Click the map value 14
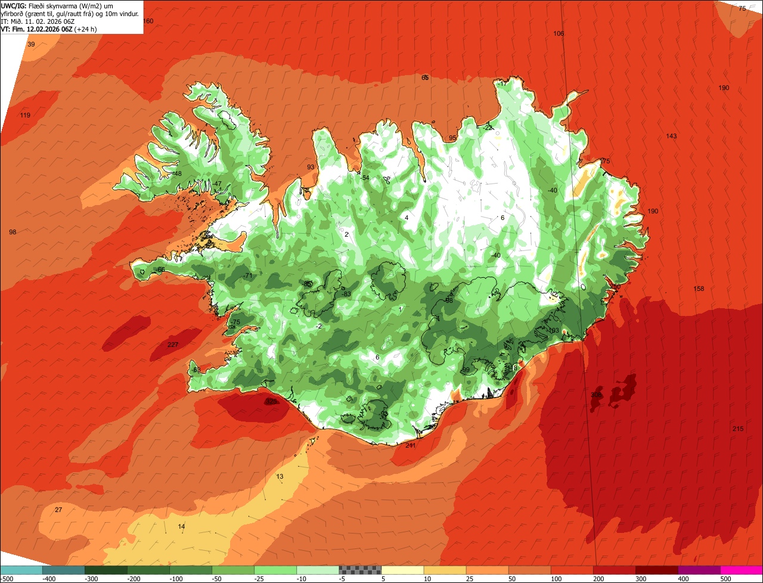The width and height of the screenshot is (763, 583). coord(182,526)
